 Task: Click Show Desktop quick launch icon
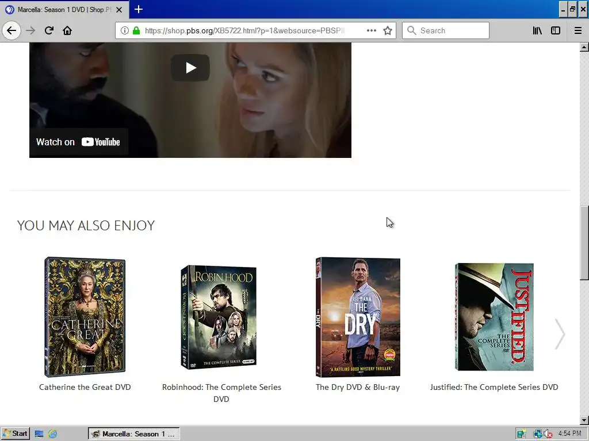[x=39, y=434]
